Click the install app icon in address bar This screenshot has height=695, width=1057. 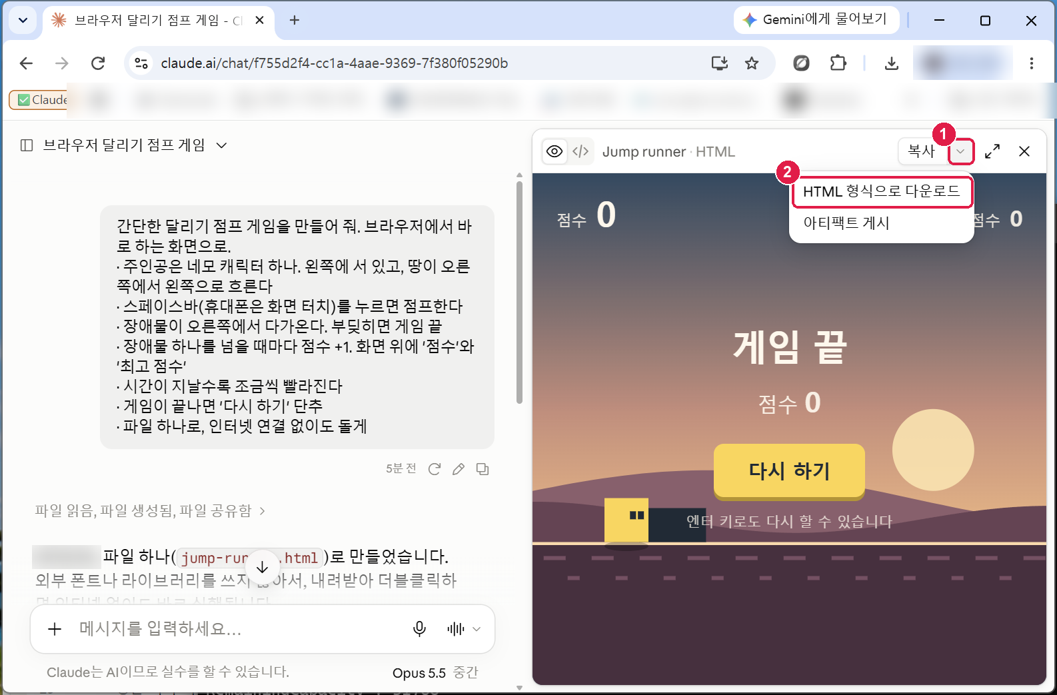click(x=720, y=63)
